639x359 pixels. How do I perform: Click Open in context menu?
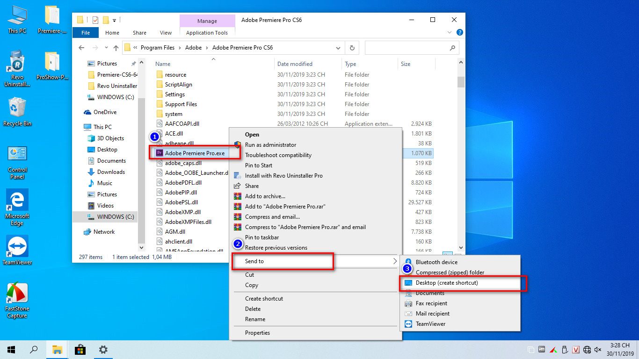coord(252,135)
